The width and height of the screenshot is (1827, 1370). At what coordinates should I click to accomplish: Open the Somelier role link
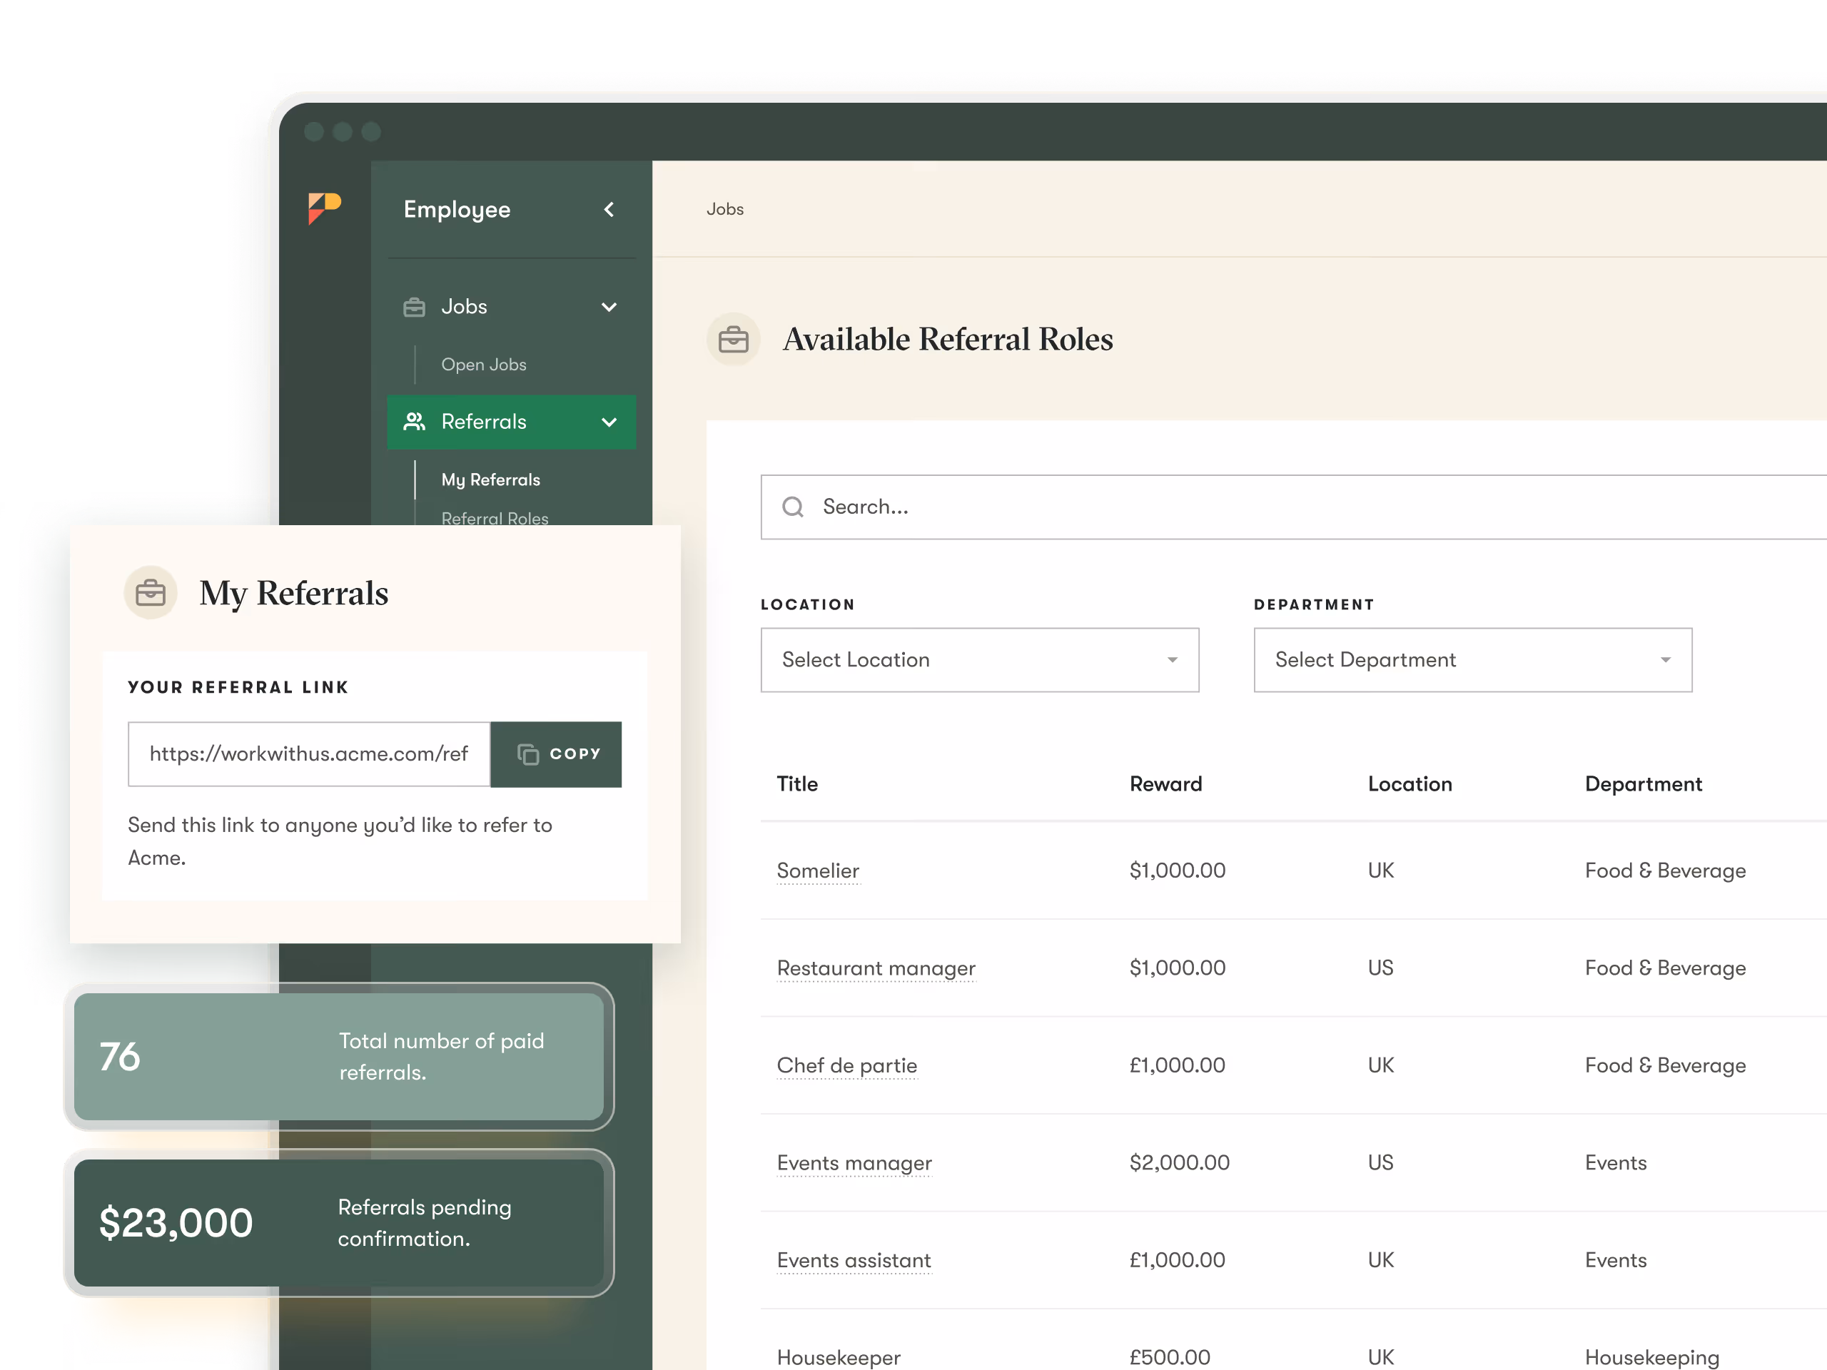(x=818, y=871)
